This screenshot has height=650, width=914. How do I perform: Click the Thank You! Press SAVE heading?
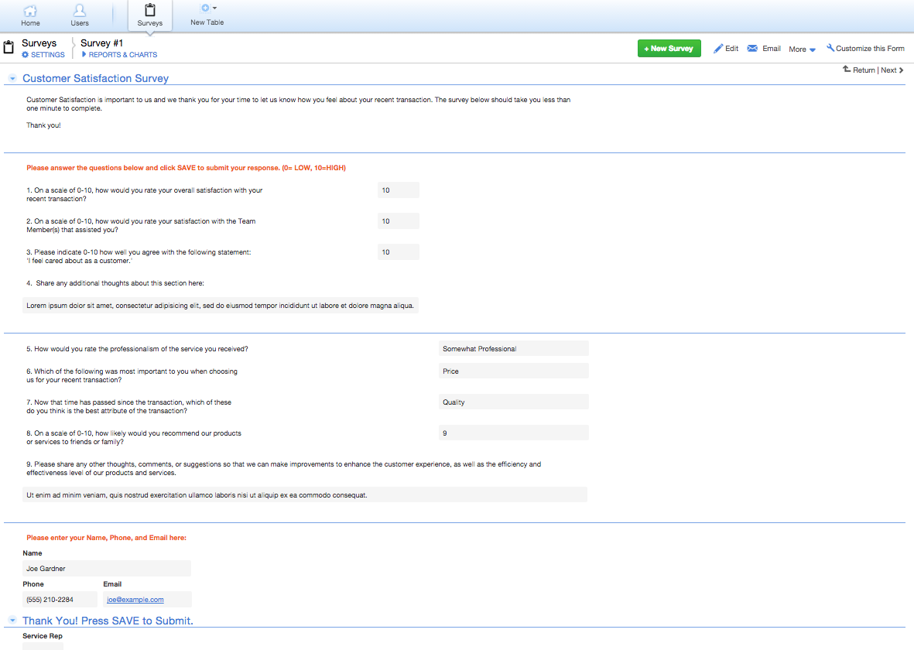[x=108, y=621]
